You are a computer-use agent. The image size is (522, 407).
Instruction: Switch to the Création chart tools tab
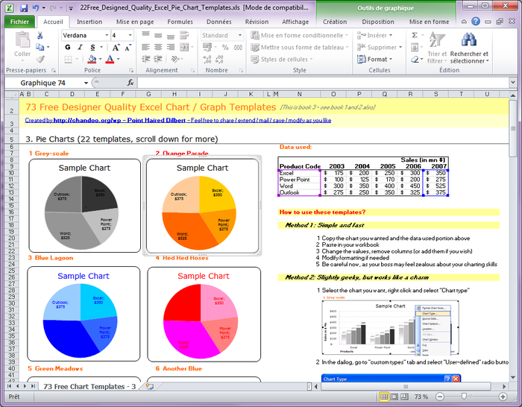335,22
